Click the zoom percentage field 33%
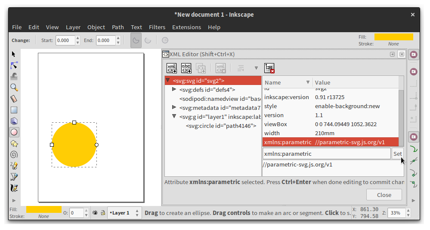Viewport: 430px width, 230px height. click(x=396, y=213)
